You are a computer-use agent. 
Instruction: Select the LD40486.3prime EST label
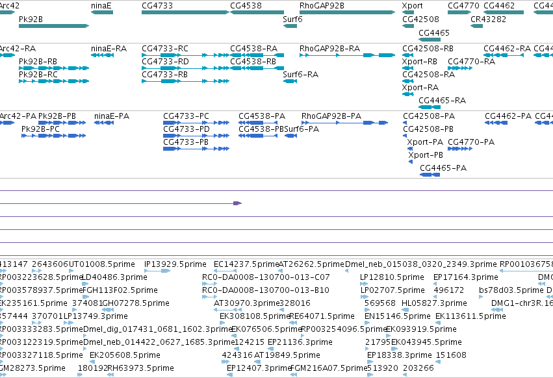click(114, 277)
